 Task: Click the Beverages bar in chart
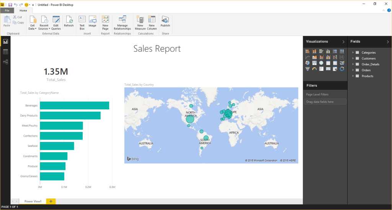coord(74,106)
